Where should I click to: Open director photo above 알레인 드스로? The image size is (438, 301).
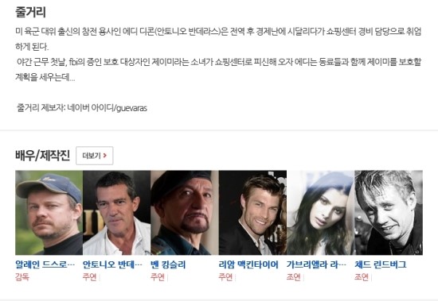[49, 213]
